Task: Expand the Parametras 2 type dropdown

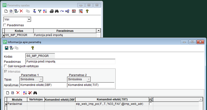Action: (x=89, y=79)
